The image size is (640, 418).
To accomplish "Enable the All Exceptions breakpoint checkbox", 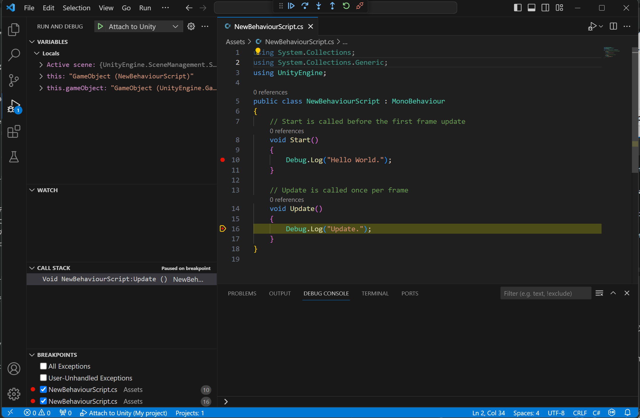I will 43,366.
